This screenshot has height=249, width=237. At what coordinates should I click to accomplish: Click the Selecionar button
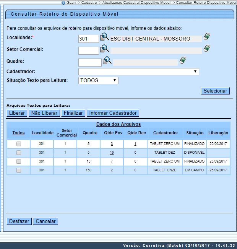point(215,91)
